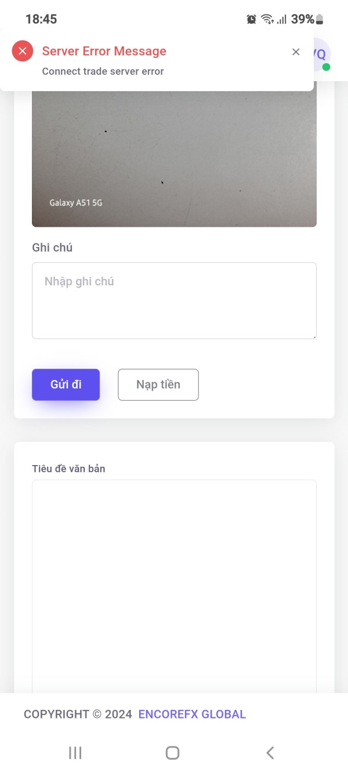The width and height of the screenshot is (348, 773).
Task: Tap the 18:45 clock in the status bar
Action: pos(41,19)
